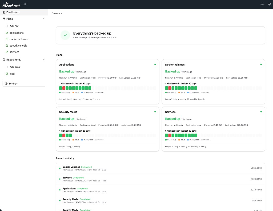Screen dimensions: 273x211
Task: Click the +56.2 MiB activity value
Action: click(257, 201)
